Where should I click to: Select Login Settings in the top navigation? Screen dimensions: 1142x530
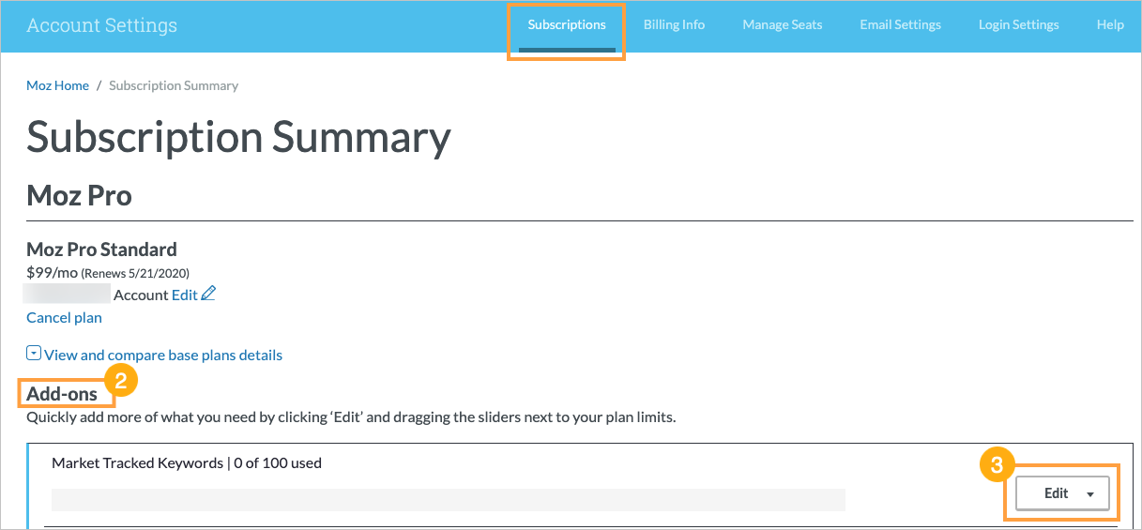[1018, 25]
